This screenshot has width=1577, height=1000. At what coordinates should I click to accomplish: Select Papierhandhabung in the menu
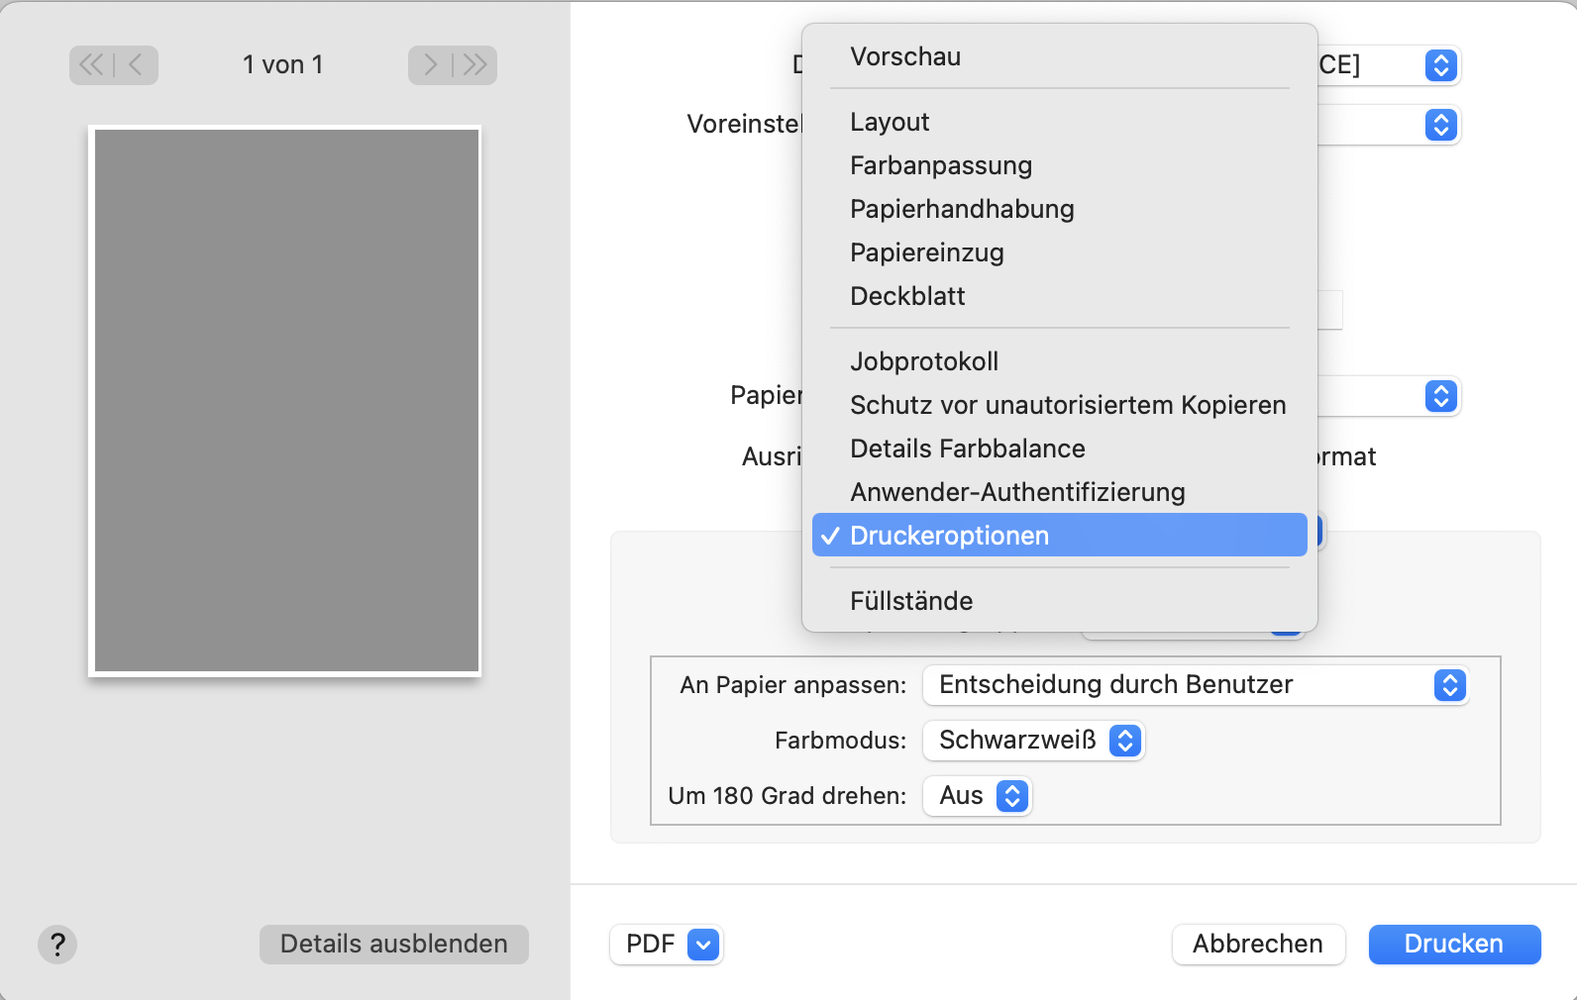point(962,209)
